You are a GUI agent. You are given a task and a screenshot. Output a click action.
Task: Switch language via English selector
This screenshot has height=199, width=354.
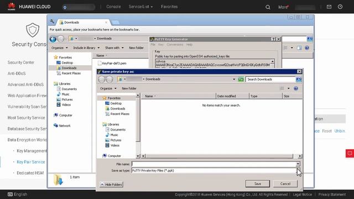click(x=17, y=194)
